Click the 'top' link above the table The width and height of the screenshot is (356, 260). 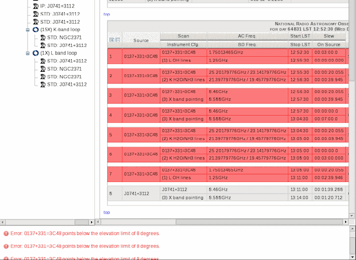[x=106, y=14]
